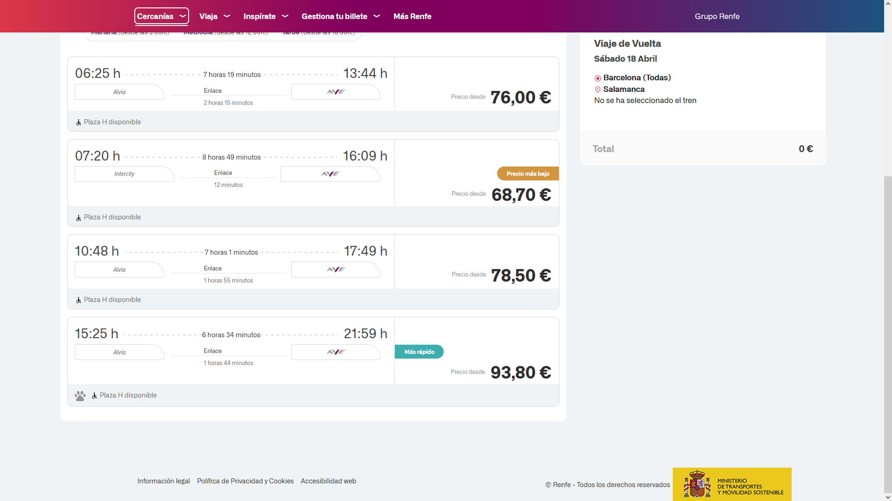Click wheelchair icon on 15:25 train card
The image size is (892, 501).
point(94,396)
